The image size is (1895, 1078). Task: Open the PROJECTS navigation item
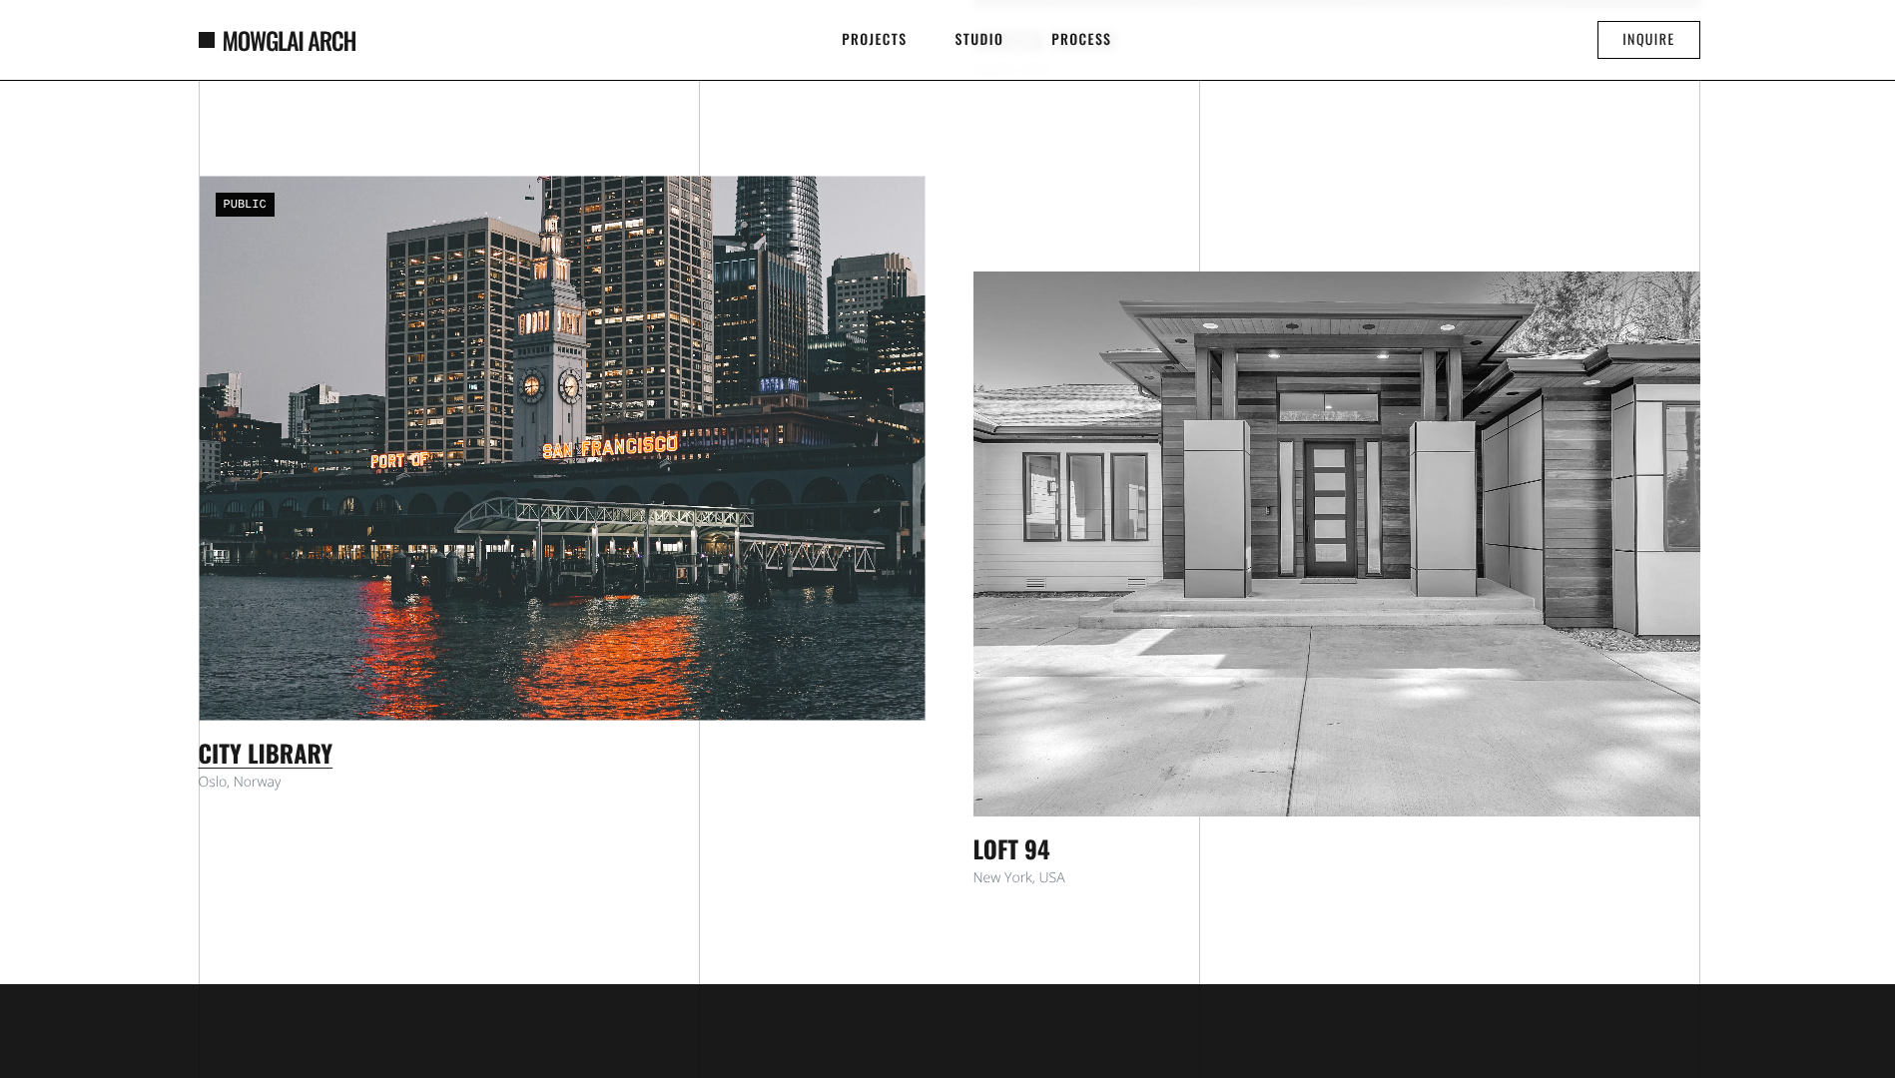pyautogui.click(x=875, y=40)
